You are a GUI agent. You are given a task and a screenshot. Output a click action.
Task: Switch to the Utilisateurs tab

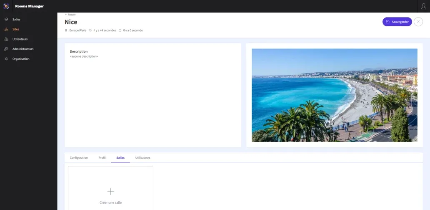tap(142, 158)
